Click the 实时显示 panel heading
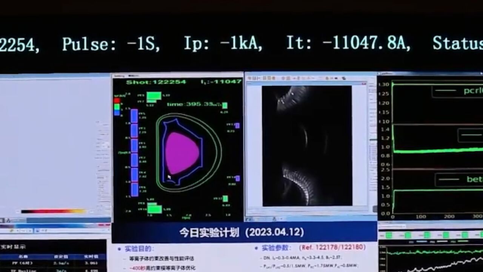 pyautogui.click(x=13, y=247)
